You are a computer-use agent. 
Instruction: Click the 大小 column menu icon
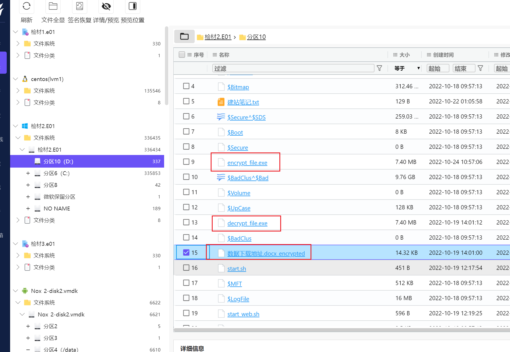click(395, 55)
